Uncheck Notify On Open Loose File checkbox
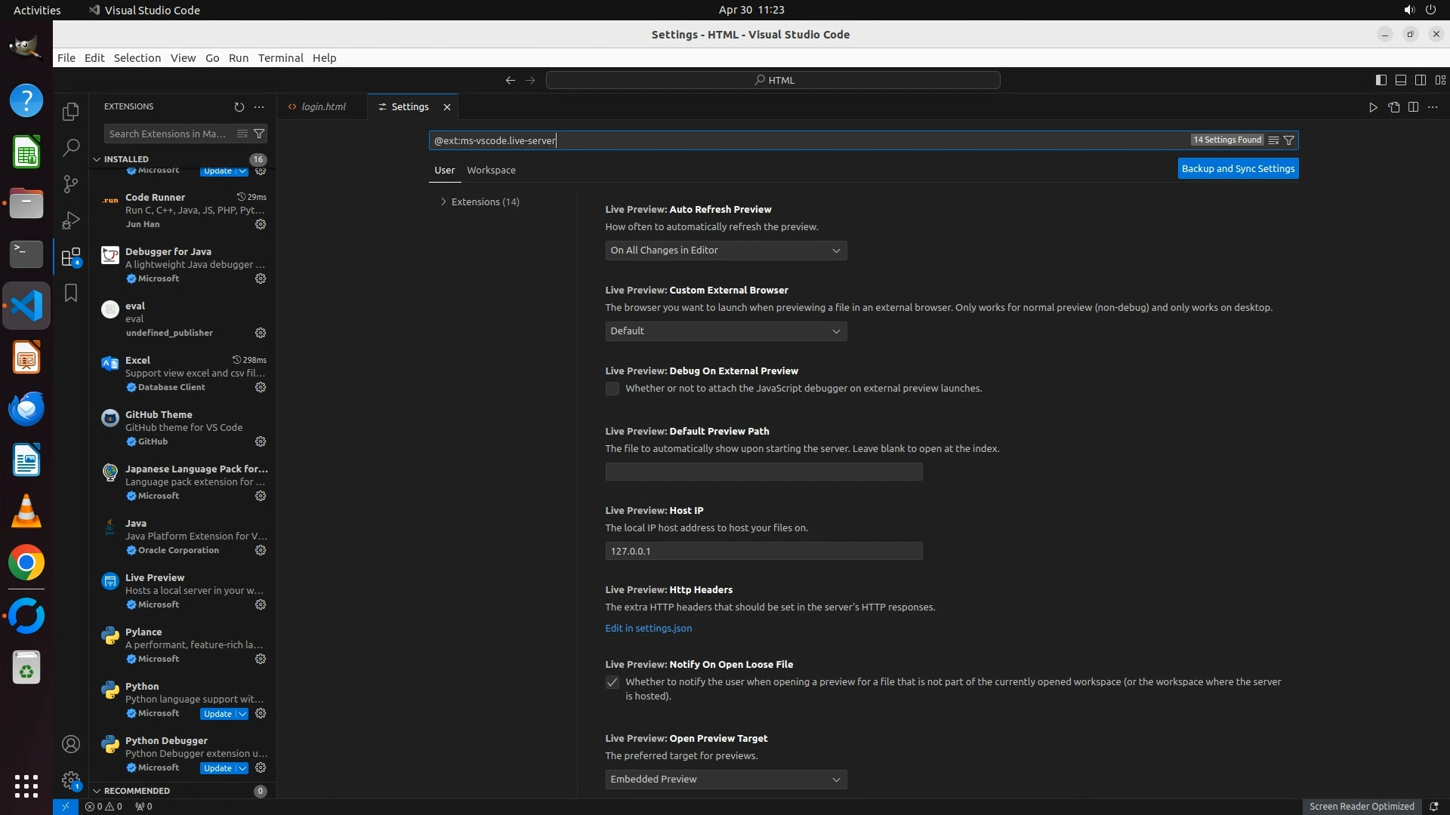 (x=612, y=682)
